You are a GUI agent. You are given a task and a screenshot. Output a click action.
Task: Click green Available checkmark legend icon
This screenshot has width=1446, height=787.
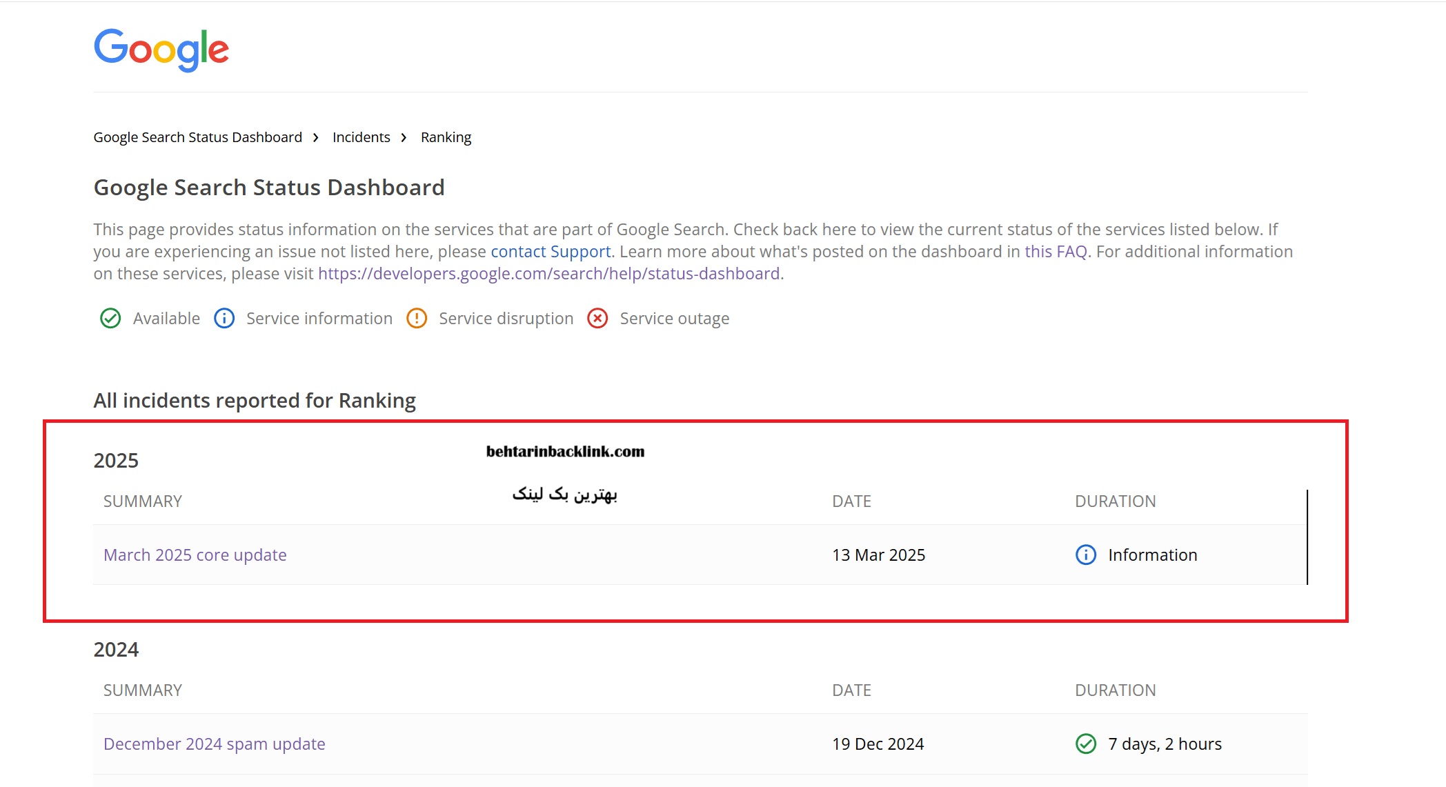coord(110,318)
